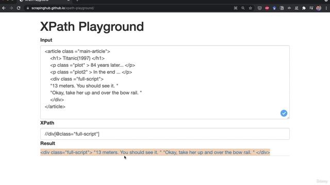This screenshot has height=185, width=330.
Task: Go back to the previous page
Action: pyautogui.click(x=4, y=8)
